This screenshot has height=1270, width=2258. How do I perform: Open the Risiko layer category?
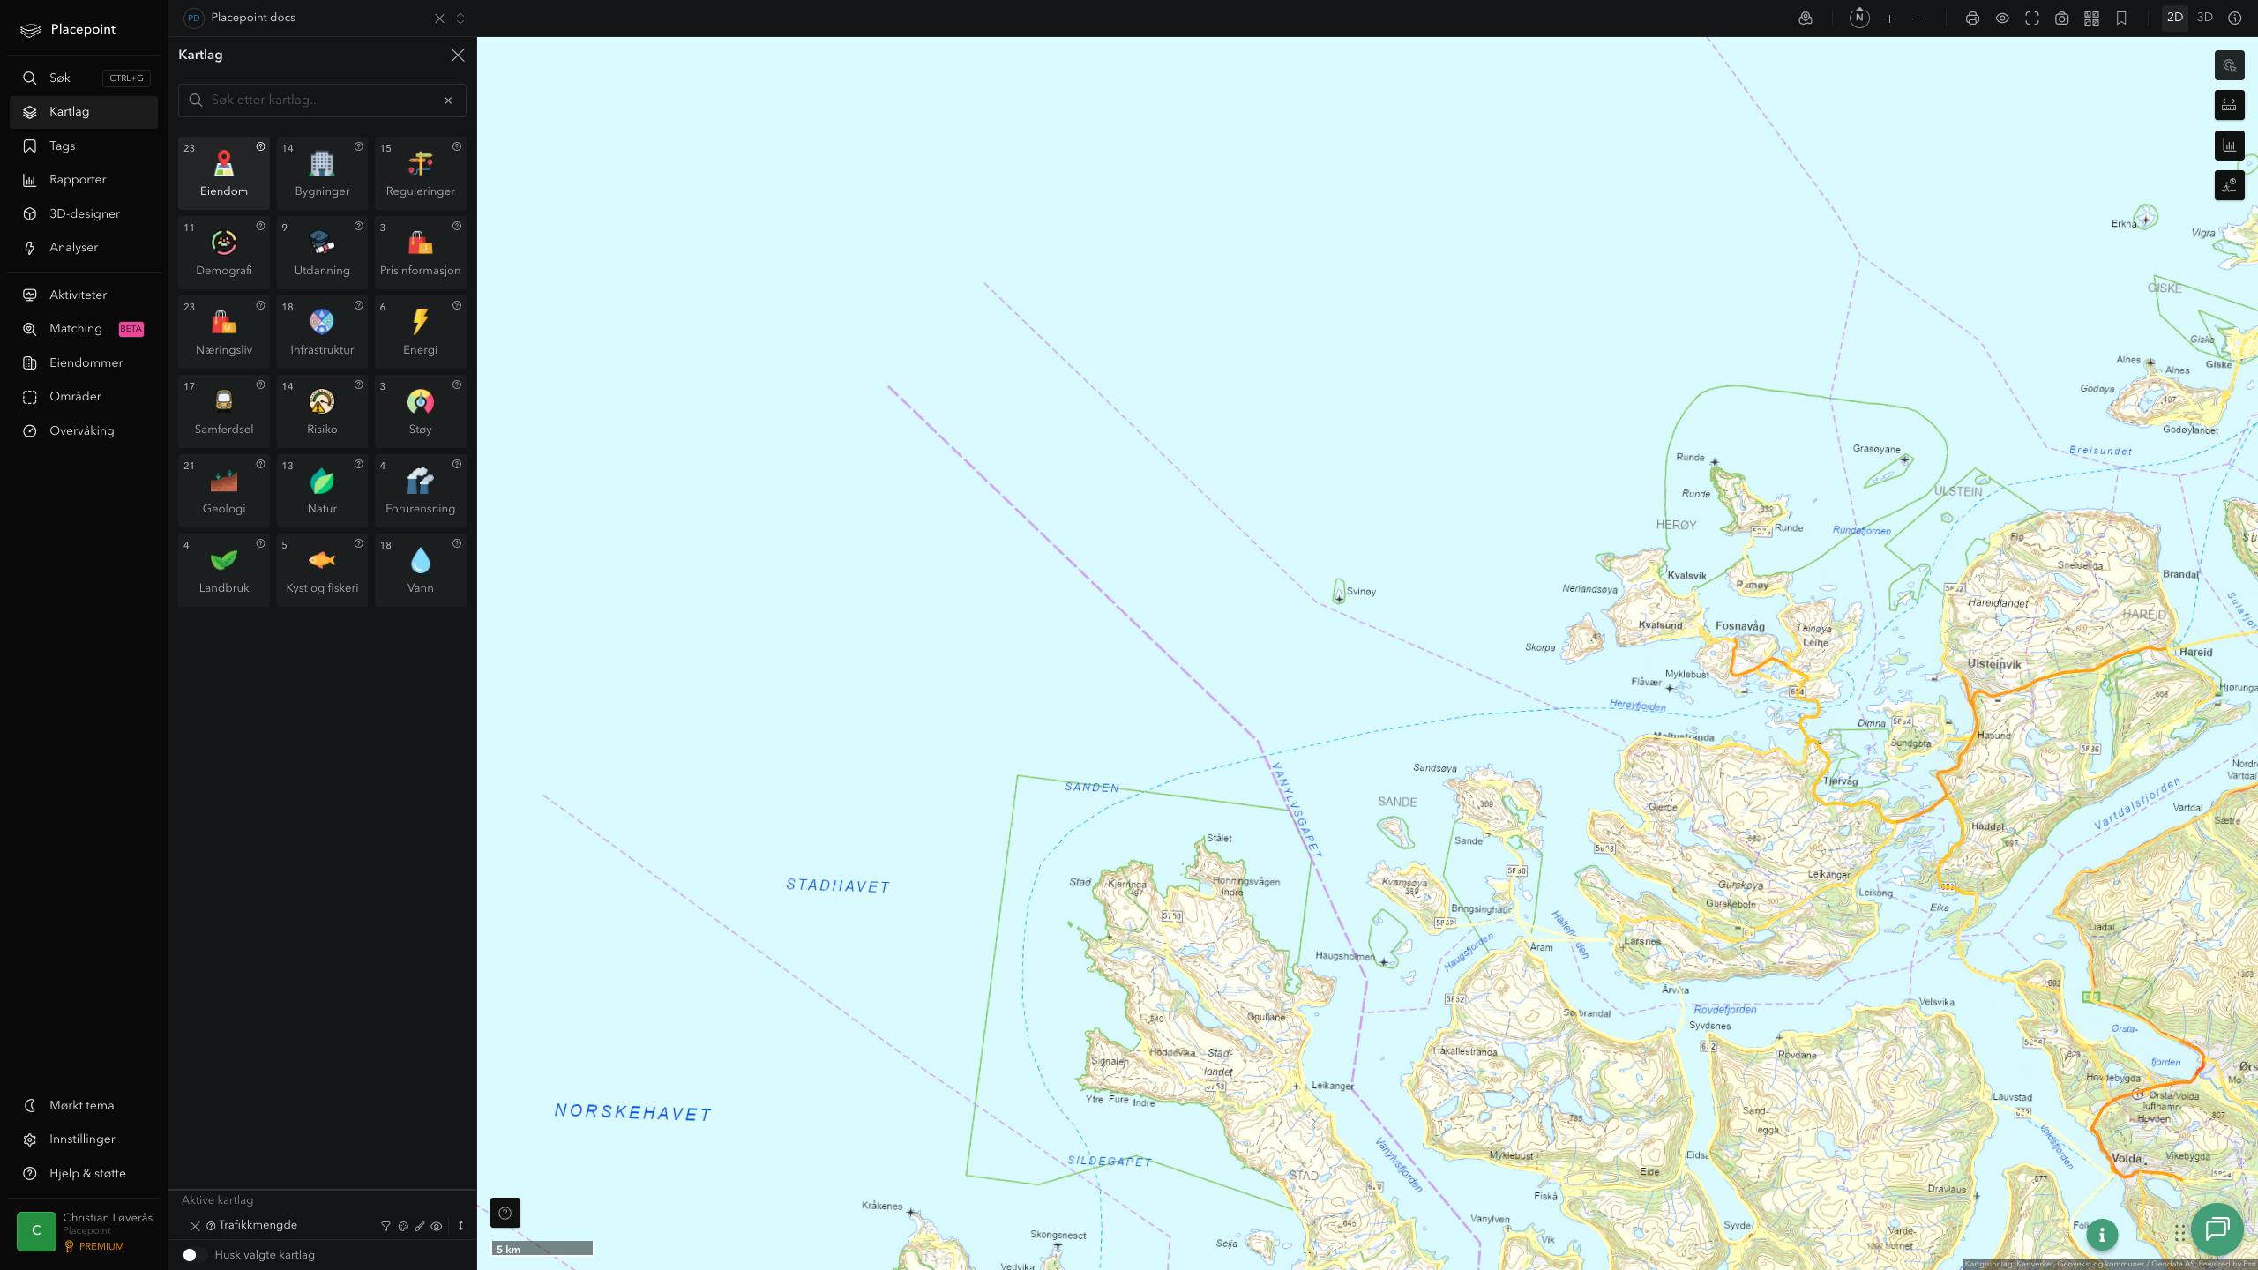click(322, 411)
